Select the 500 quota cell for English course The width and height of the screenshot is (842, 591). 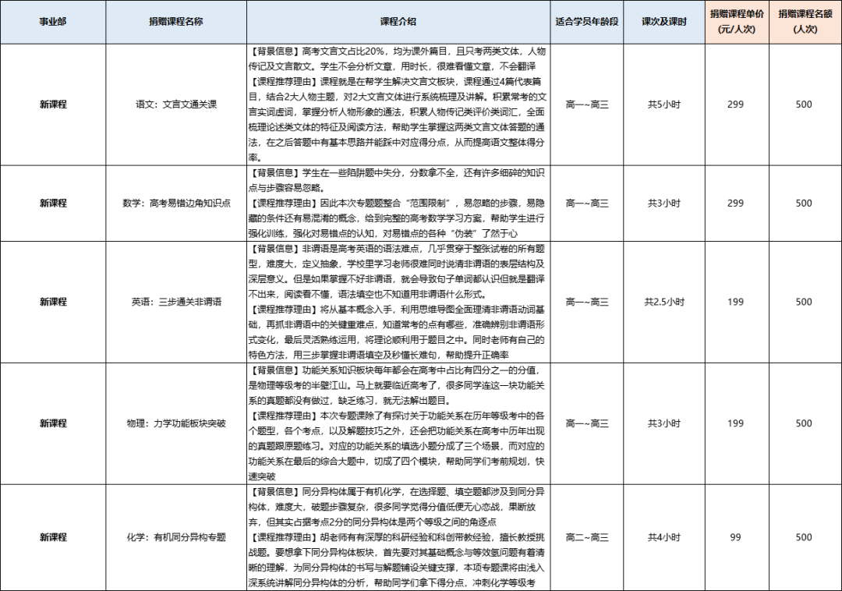[x=804, y=303]
